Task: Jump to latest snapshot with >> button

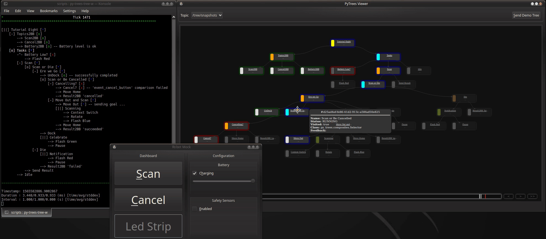Action: (532, 196)
